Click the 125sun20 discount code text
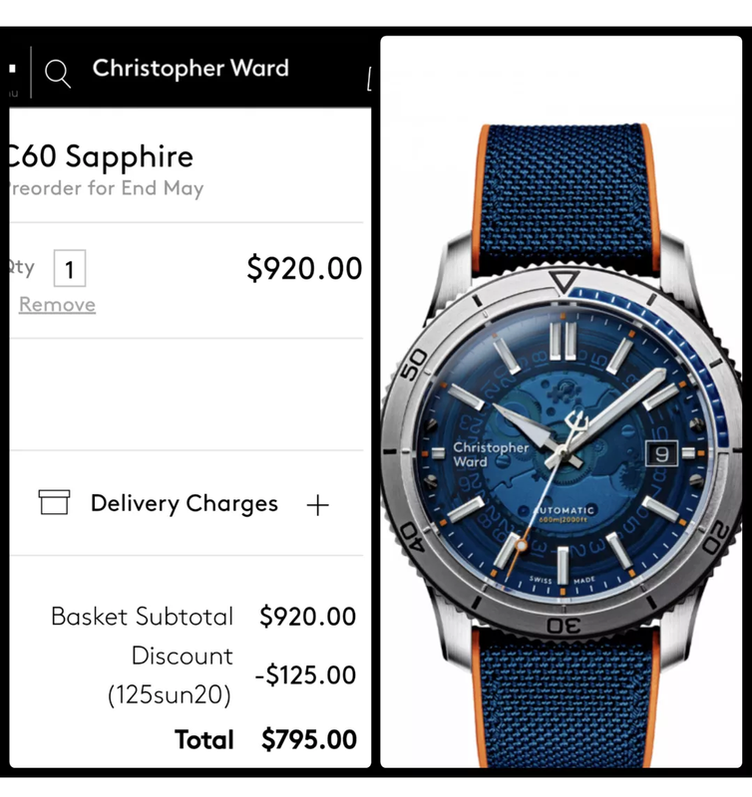Viewport: 752px width, 797px height. click(x=169, y=694)
